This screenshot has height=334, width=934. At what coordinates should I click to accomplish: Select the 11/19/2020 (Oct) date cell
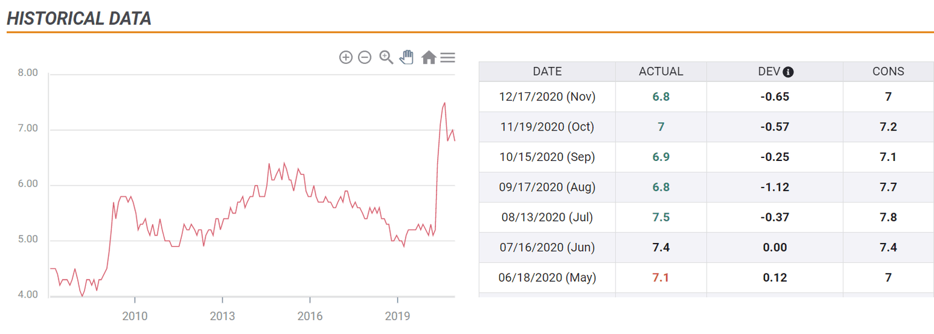547,127
